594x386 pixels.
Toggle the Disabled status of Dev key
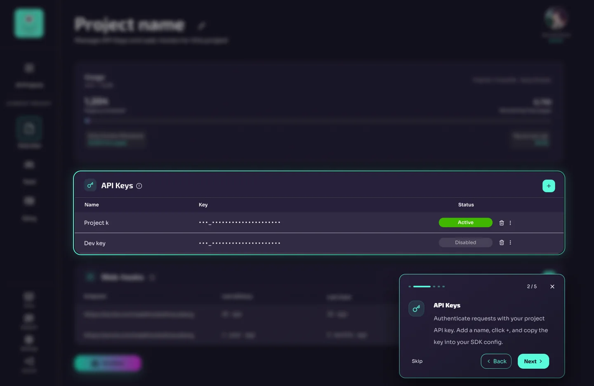(466, 242)
